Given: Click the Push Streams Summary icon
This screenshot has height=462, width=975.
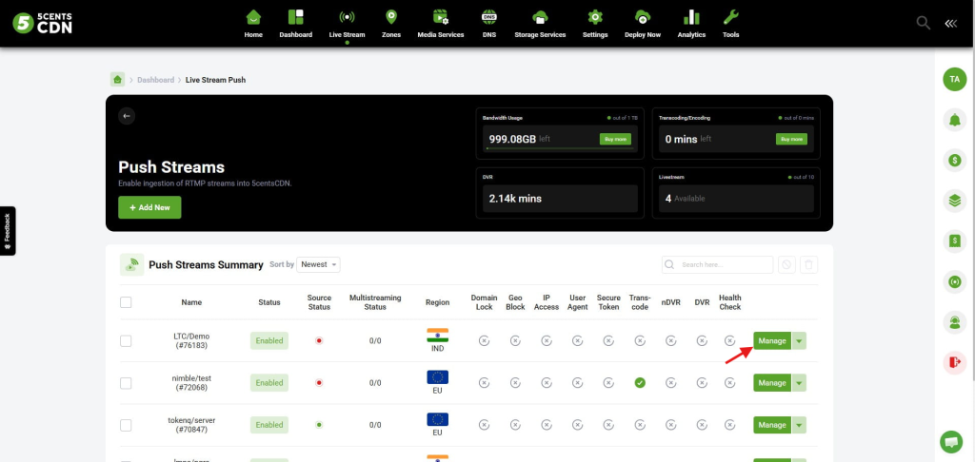Looking at the screenshot, I should [x=131, y=264].
